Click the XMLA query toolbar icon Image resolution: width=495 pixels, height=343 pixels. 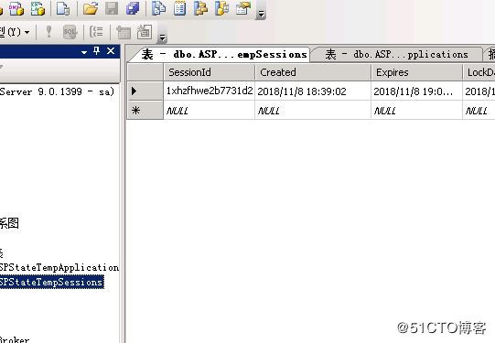point(38,8)
